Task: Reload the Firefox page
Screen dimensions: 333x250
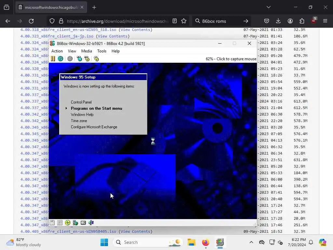Action: point(31,21)
